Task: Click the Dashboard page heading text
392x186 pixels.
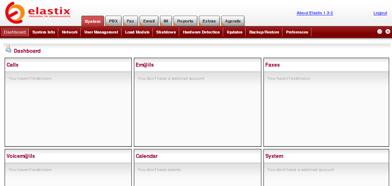Action: tap(27, 51)
